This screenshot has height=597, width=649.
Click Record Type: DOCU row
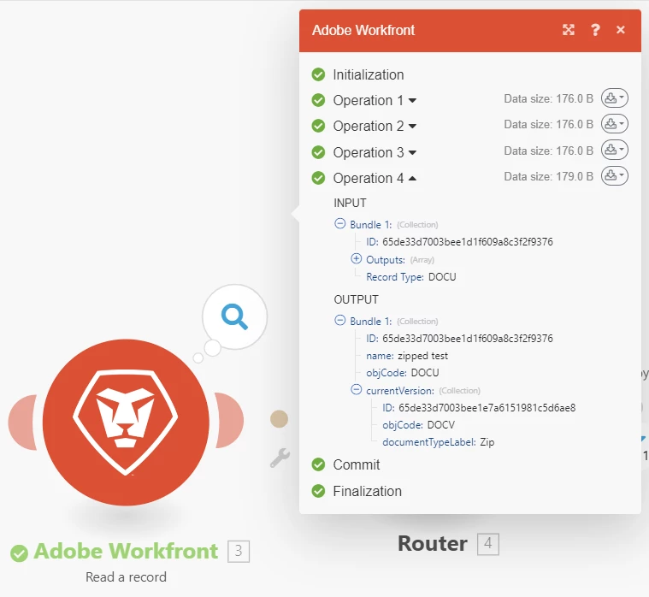click(411, 277)
